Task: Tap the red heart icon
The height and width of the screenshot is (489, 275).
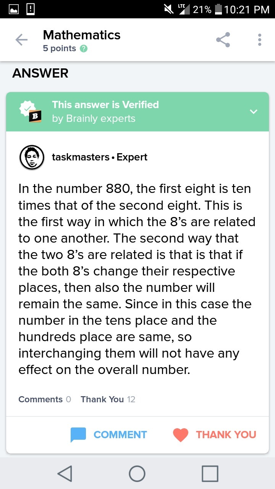Action: [x=181, y=435]
